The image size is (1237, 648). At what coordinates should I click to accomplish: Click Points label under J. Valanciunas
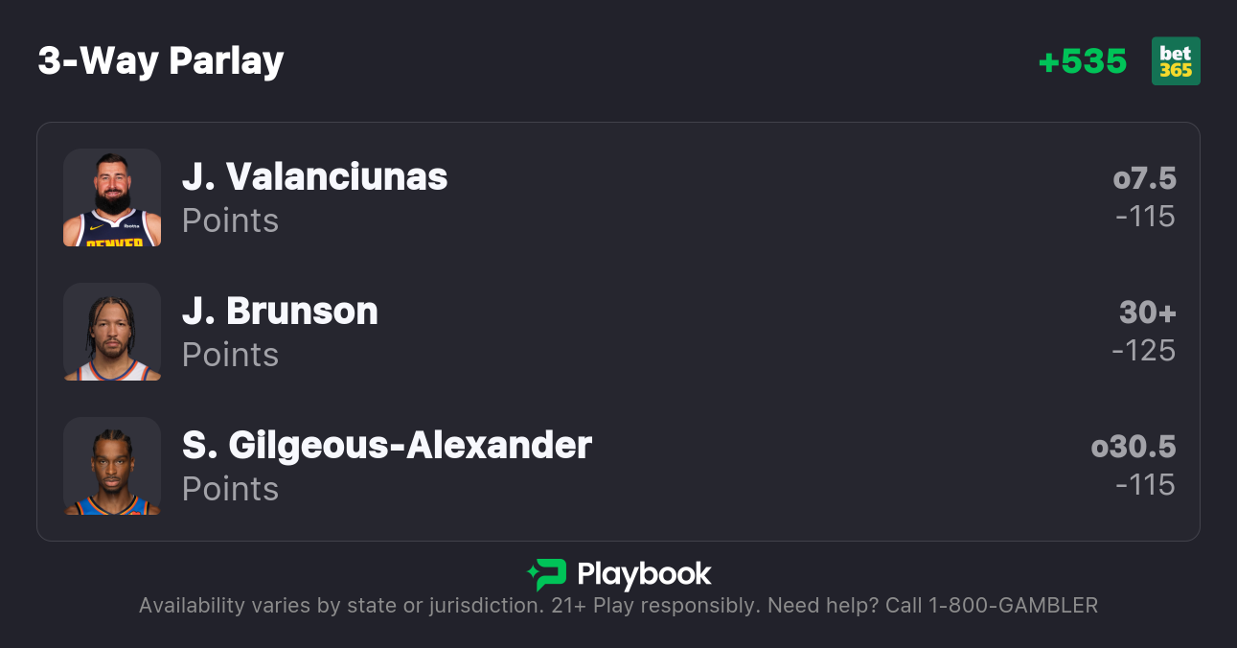click(x=230, y=221)
